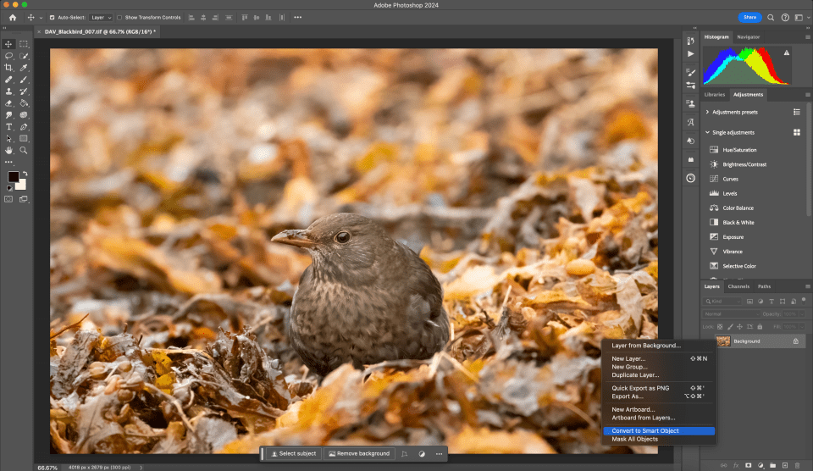Toggle Quick Mask mode
The image size is (813, 471).
(8, 199)
